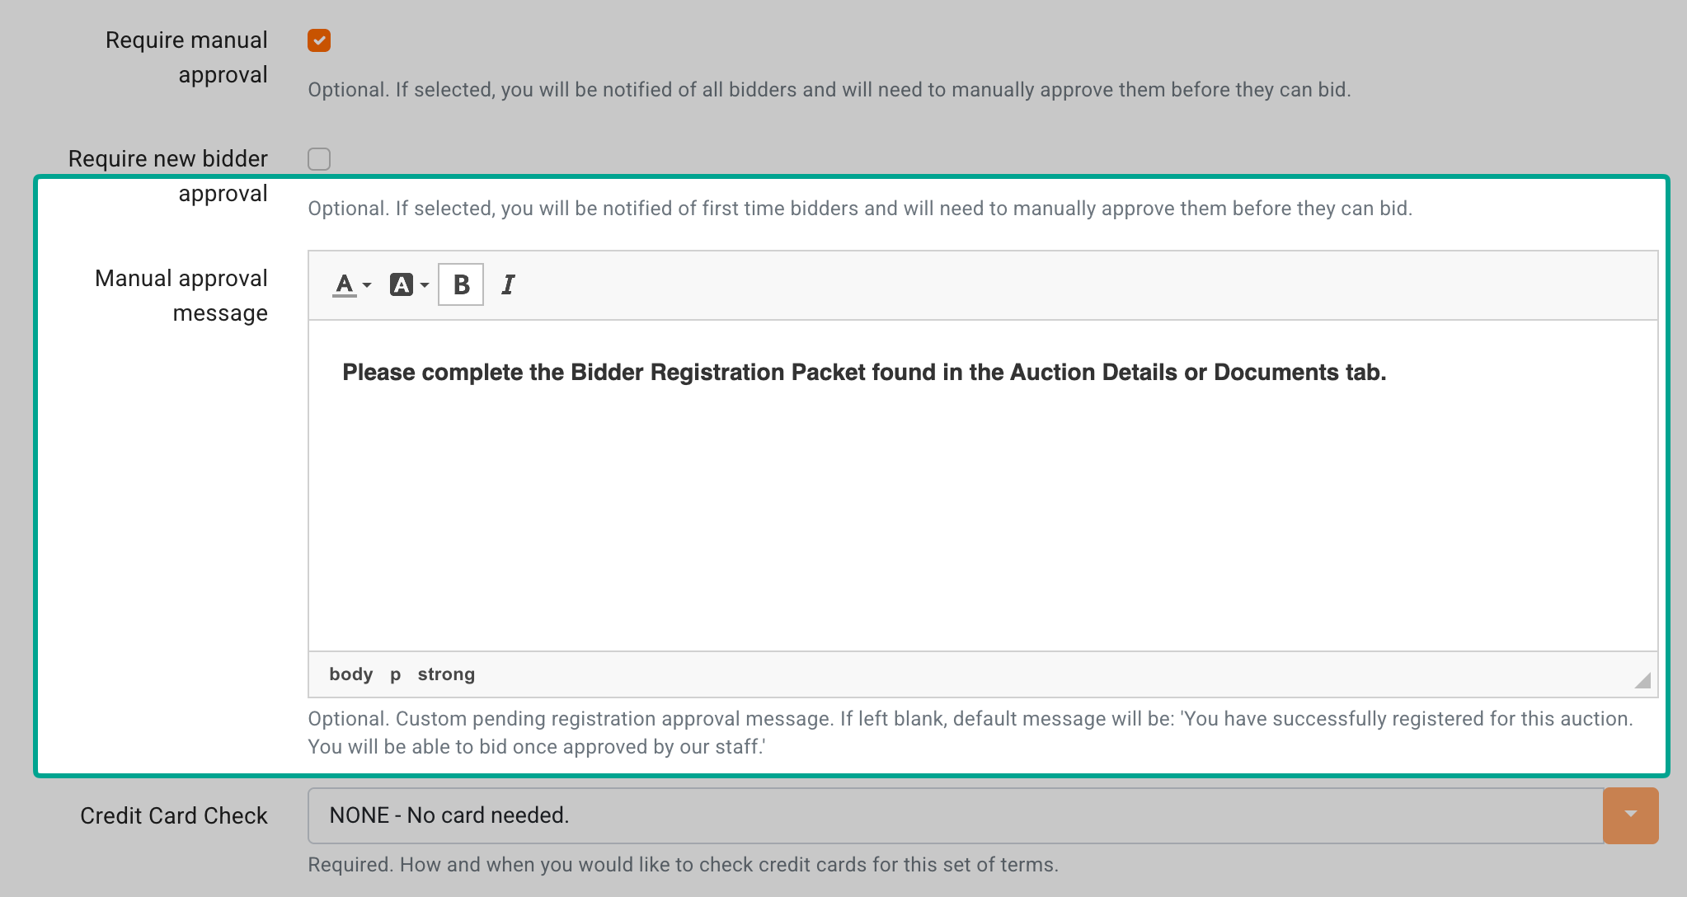Click inside the manual approval message text
1687x897 pixels.
click(864, 373)
